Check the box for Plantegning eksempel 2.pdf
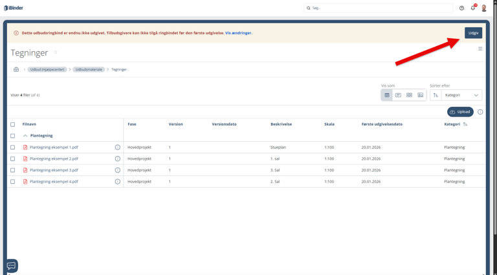 (12, 159)
